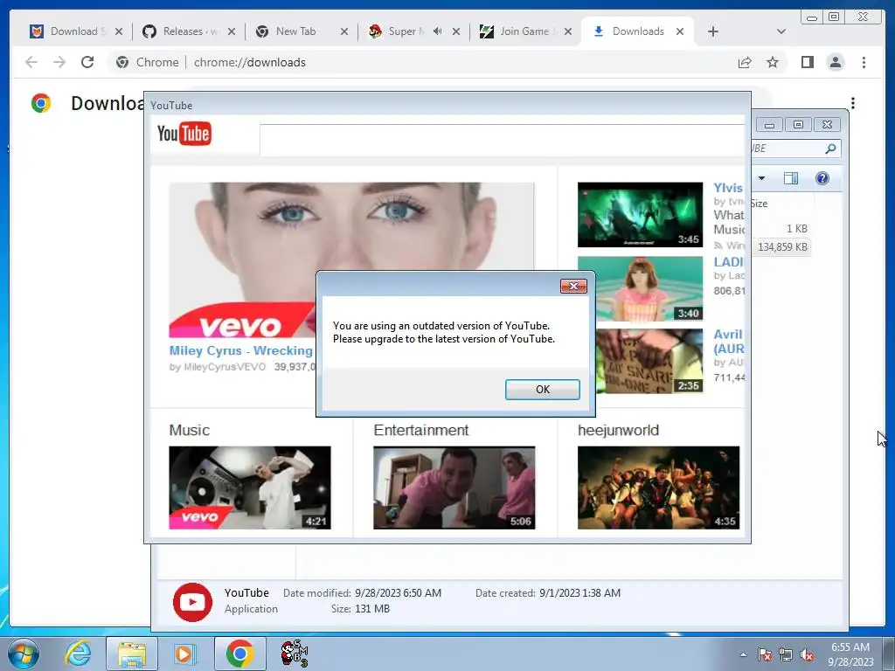The image size is (895, 671).
Task: Toggle the Explorer preview pane icon
Action: [x=790, y=178]
